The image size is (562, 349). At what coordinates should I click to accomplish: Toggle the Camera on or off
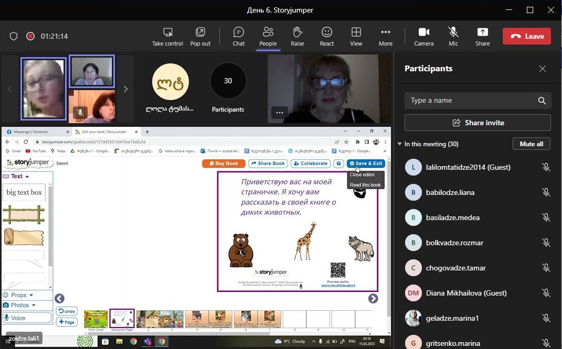click(x=423, y=37)
